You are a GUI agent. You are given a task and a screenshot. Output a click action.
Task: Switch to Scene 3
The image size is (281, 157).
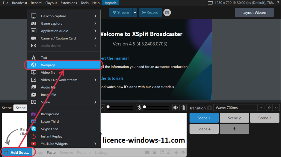265,118
